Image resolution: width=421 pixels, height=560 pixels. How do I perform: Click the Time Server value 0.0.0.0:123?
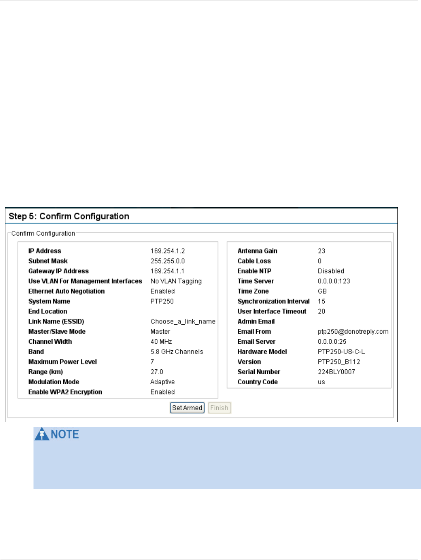point(334,281)
